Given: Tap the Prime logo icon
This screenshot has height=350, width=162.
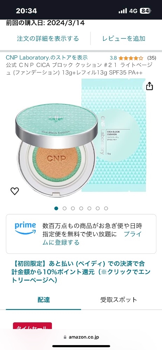Looking at the screenshot, I should pos(25,228).
